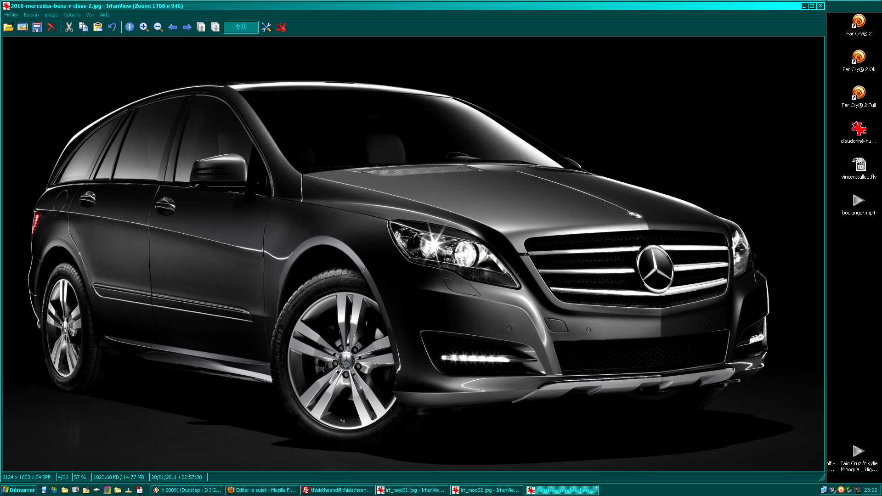Paste from clipboard icon
Image resolution: width=882 pixels, height=496 pixels.
97,27
